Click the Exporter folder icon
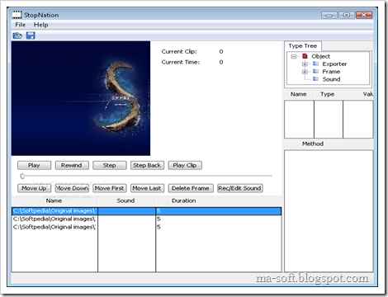Image resolution: width=388 pixels, height=297 pixels. click(x=316, y=64)
